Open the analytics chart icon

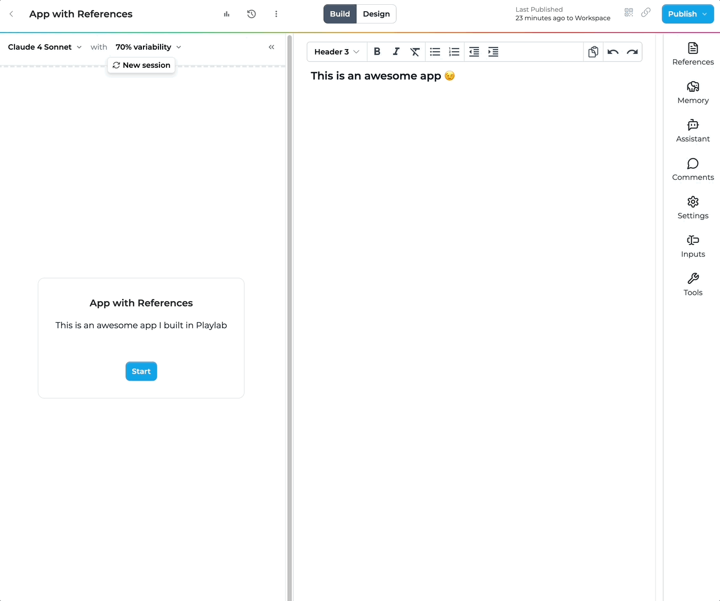pyautogui.click(x=226, y=14)
